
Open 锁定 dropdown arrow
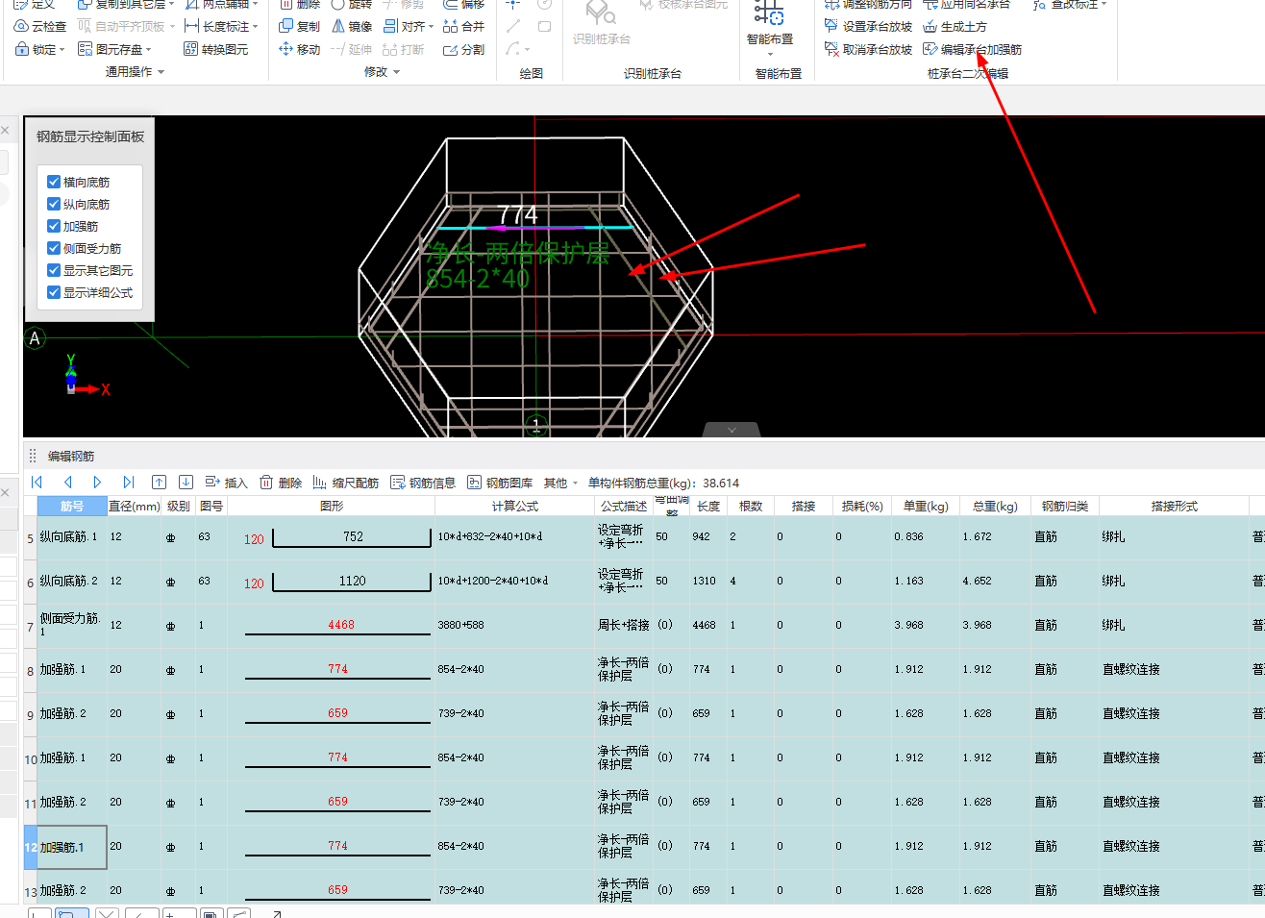click(62, 50)
